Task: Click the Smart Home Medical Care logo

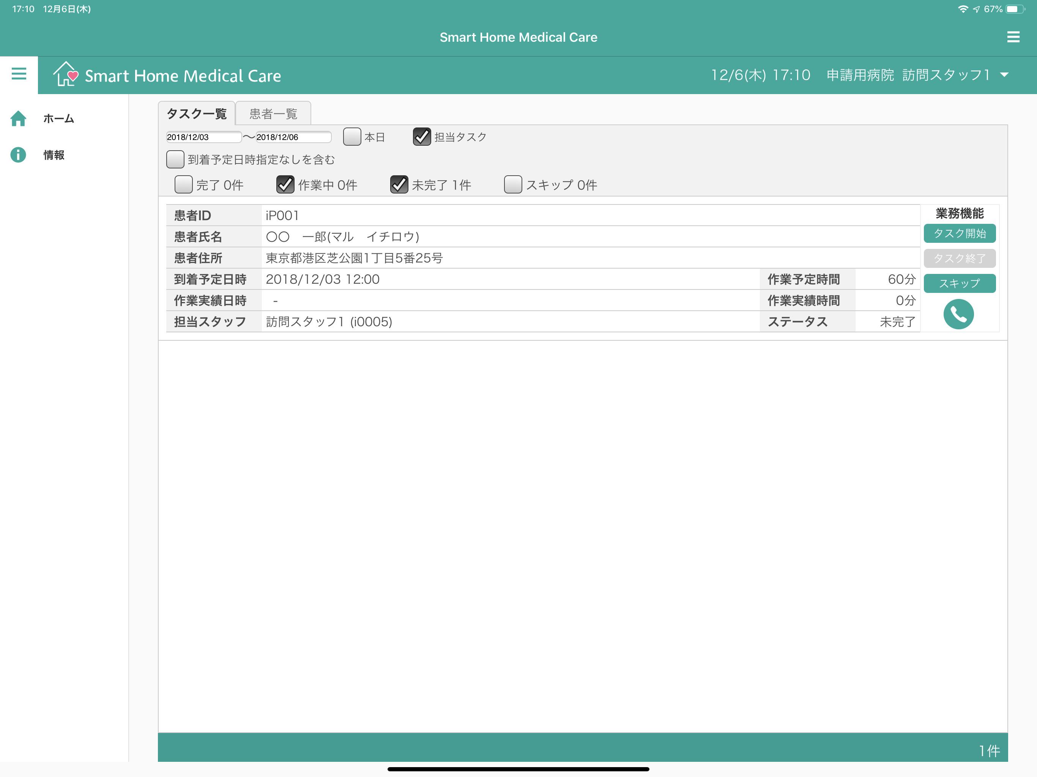Action: [x=169, y=75]
